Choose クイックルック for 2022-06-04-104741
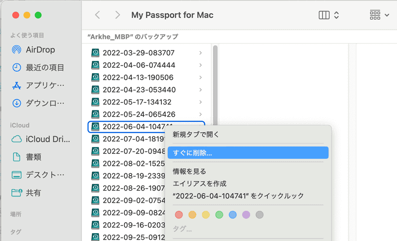397x241 pixels. coord(248,196)
